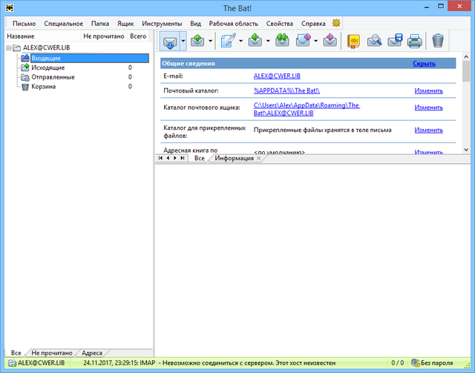Click the Delete trash bin icon
The height and width of the screenshot is (373, 475).
439,40
